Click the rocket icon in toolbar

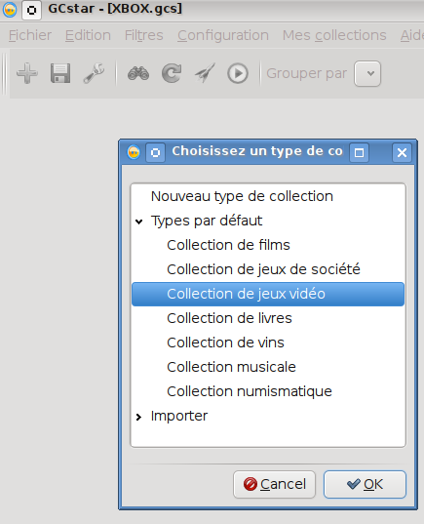205,73
